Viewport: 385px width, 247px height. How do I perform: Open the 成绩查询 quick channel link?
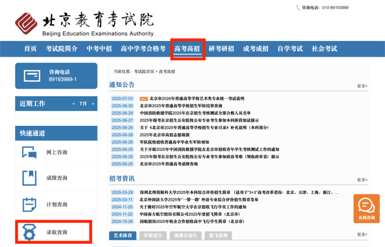57,178
